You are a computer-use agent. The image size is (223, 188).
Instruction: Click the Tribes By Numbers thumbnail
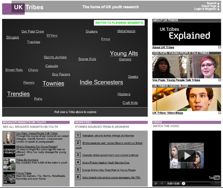(9, 164)
